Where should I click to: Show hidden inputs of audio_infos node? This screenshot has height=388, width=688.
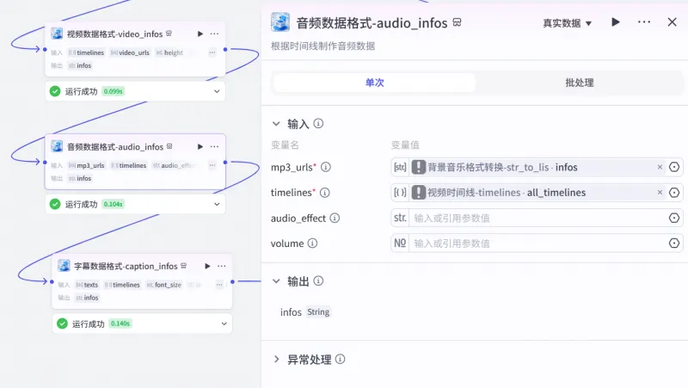point(212,165)
